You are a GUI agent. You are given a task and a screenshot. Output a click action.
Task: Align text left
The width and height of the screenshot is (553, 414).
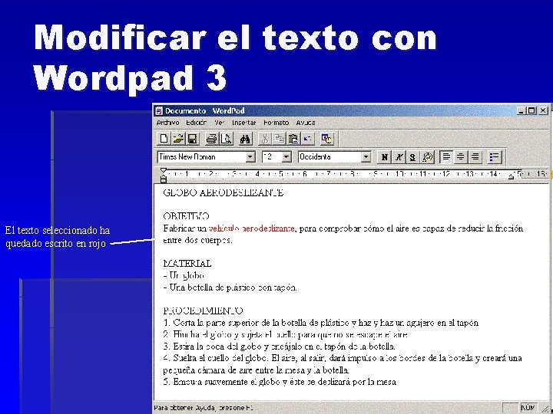[446, 157]
